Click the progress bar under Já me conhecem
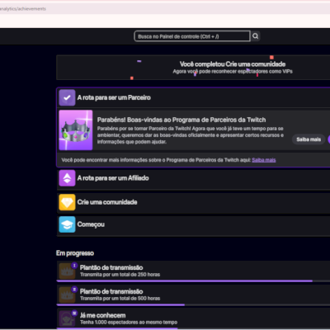330x330 pixels. click(x=193, y=328)
